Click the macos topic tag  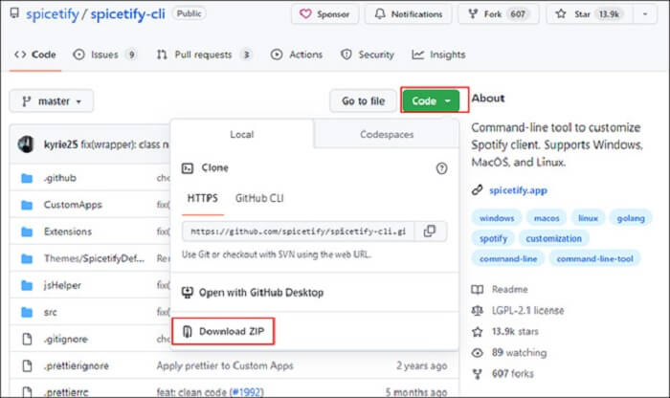click(547, 218)
